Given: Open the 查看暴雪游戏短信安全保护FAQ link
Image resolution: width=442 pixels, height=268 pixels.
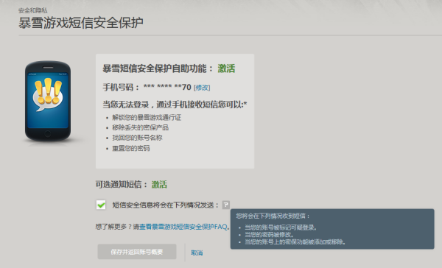Looking at the screenshot, I should coord(183,227).
